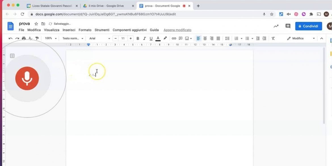Open the print icon

coord(24,38)
